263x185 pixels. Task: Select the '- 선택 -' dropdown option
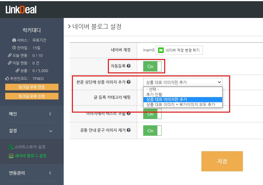183,89
